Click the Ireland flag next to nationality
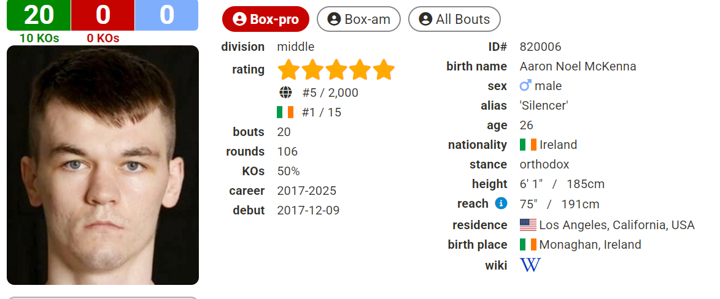 [x=528, y=145]
